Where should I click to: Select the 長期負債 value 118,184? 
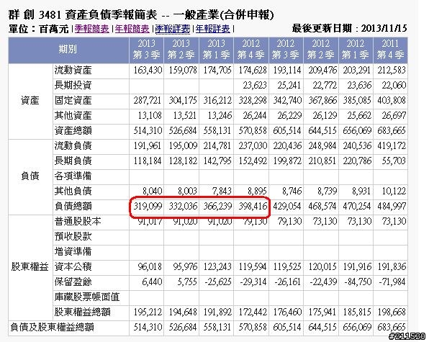click(148, 161)
